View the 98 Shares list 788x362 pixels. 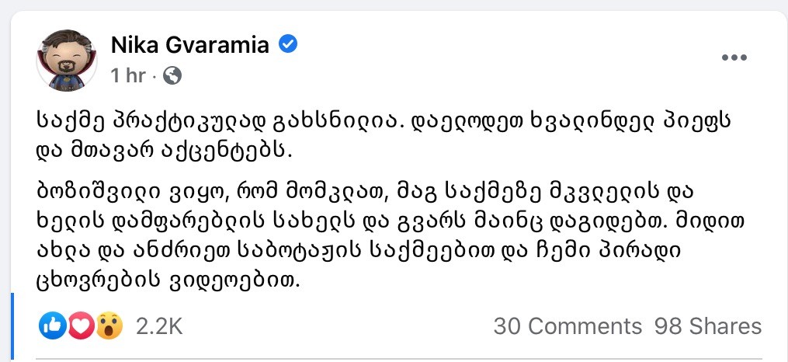pos(707,326)
